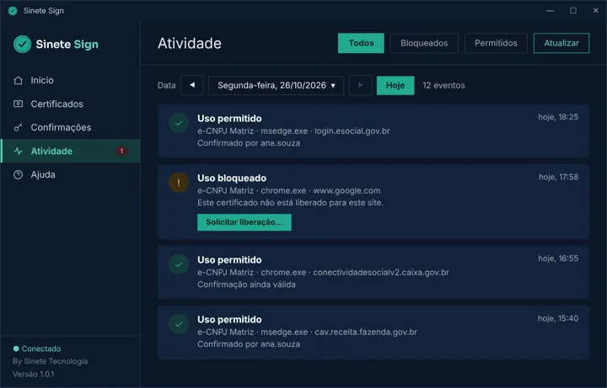Click the Ajuda question mark icon
This screenshot has height=388, width=607.
point(18,175)
